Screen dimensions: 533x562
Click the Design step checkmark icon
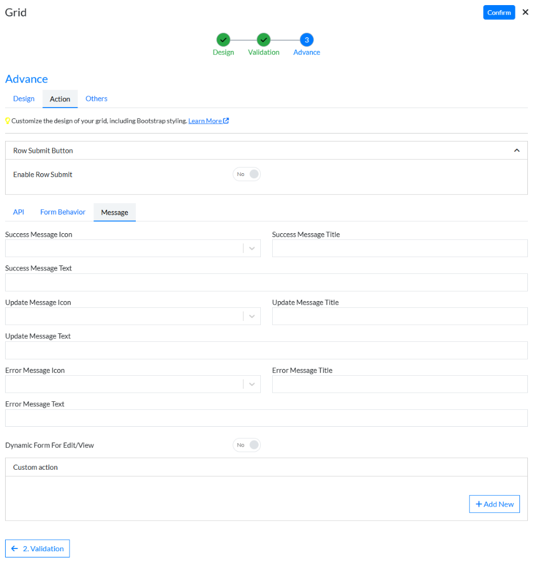[223, 40]
